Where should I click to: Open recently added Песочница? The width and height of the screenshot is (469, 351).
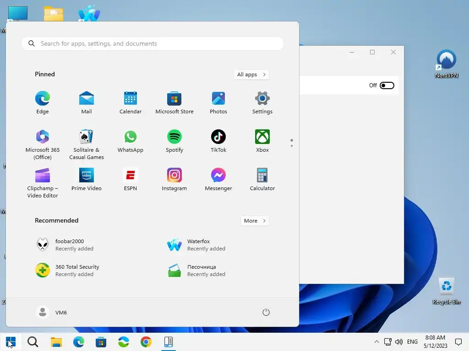pyautogui.click(x=196, y=271)
